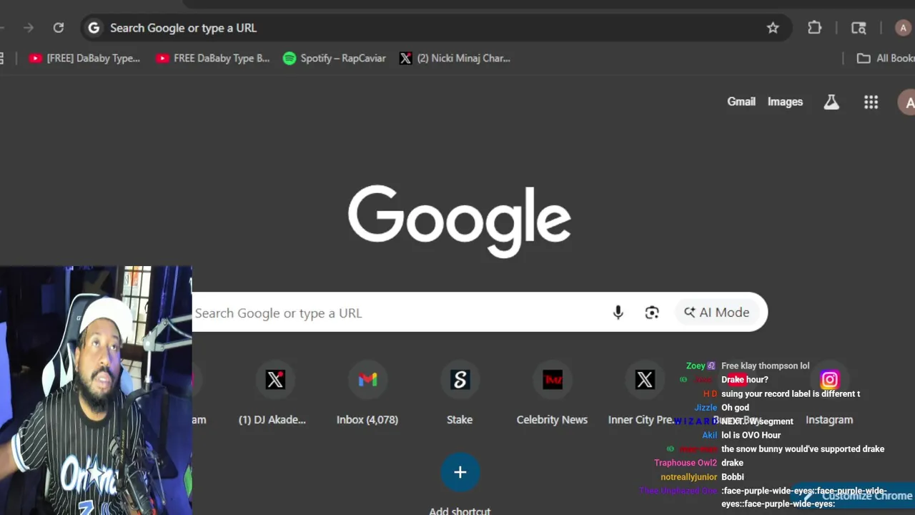Image resolution: width=915 pixels, height=515 pixels.
Task: Click chat username 'Zoey'
Action: [x=695, y=366]
